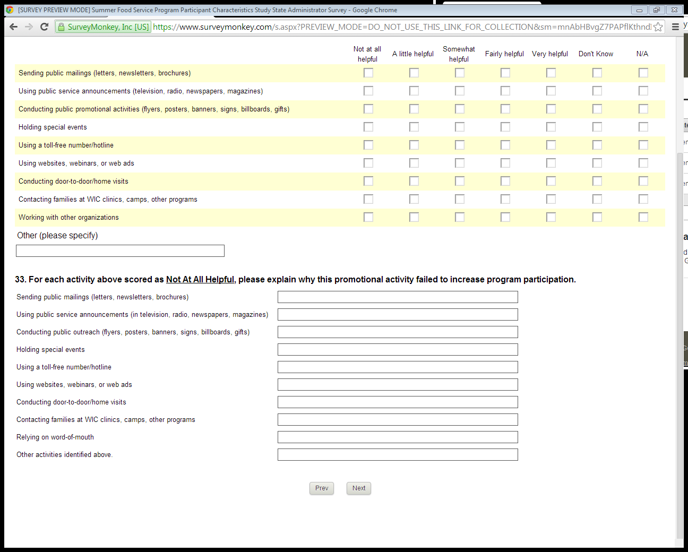Screen dimensions: 688x552
Task: Click the browser Forward arrow
Action: click(29, 27)
